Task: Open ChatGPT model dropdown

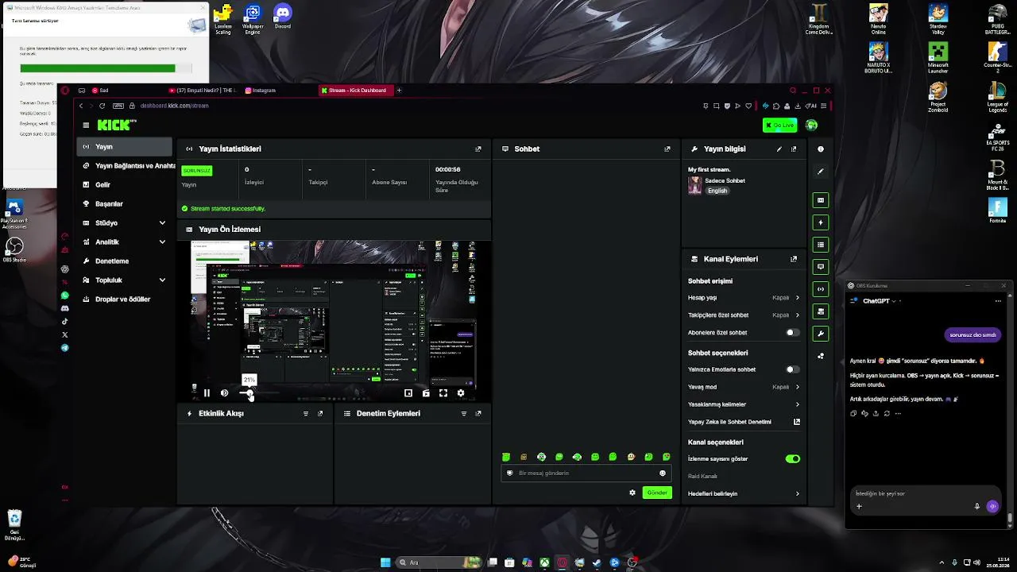Action: coord(880,301)
